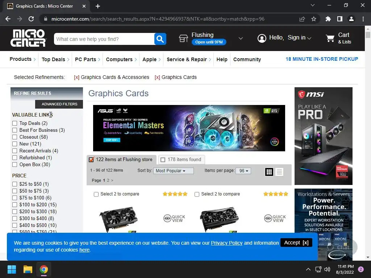Image resolution: width=371 pixels, height=278 pixels.
Task: Check the $100 to $200 price filter
Action: 14,205
